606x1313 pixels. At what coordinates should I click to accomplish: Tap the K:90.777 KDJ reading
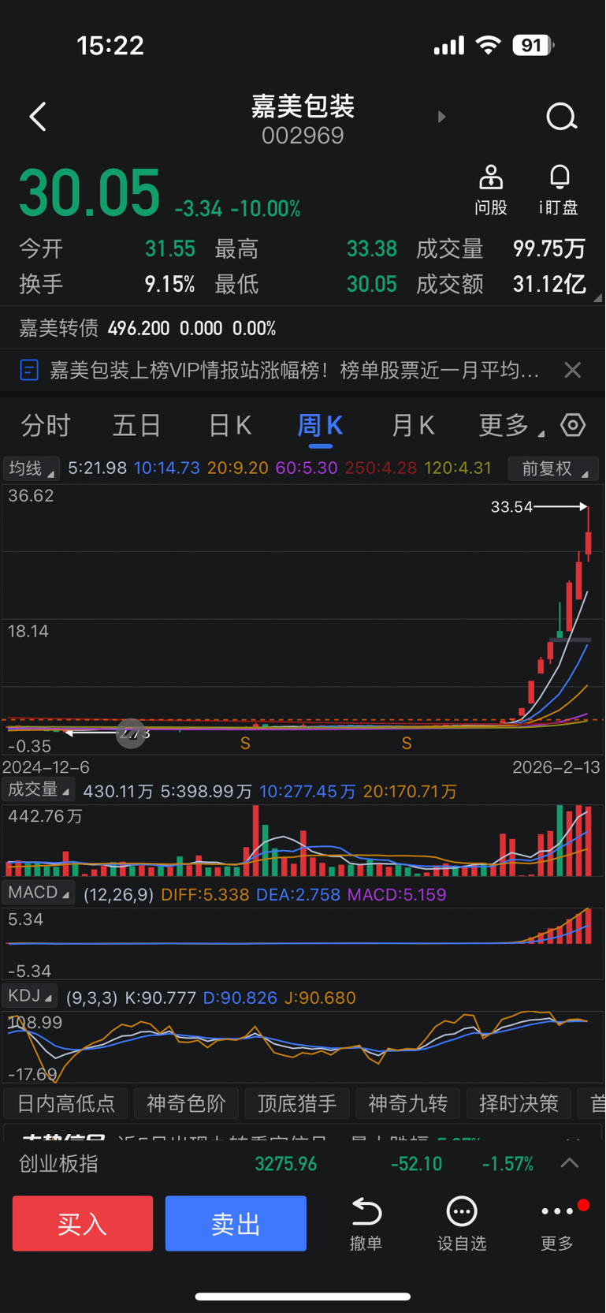[x=161, y=998]
